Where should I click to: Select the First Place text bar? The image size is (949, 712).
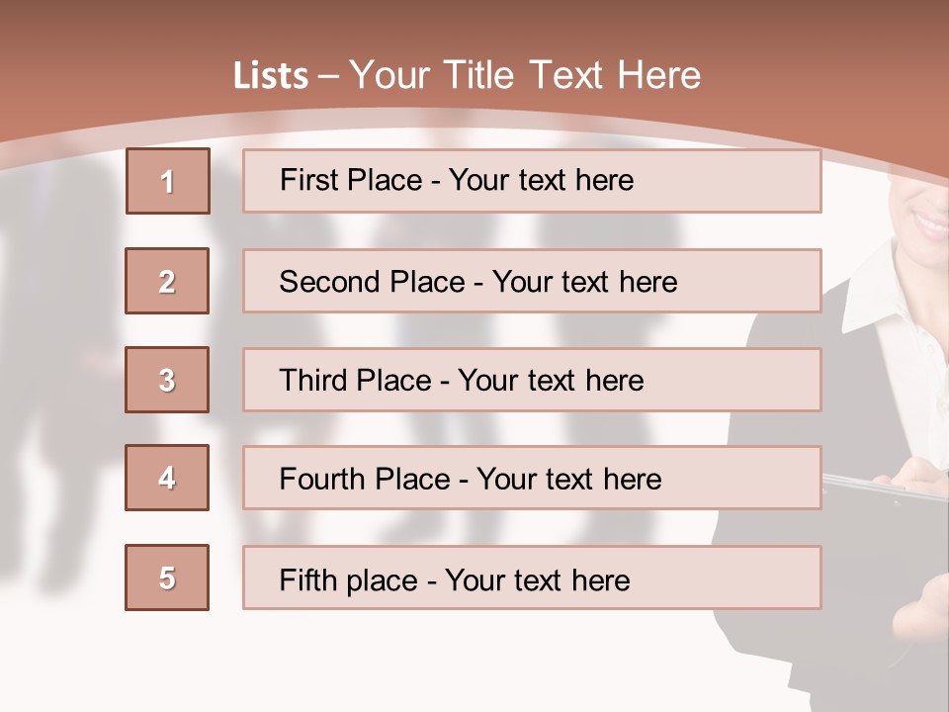[x=532, y=181]
